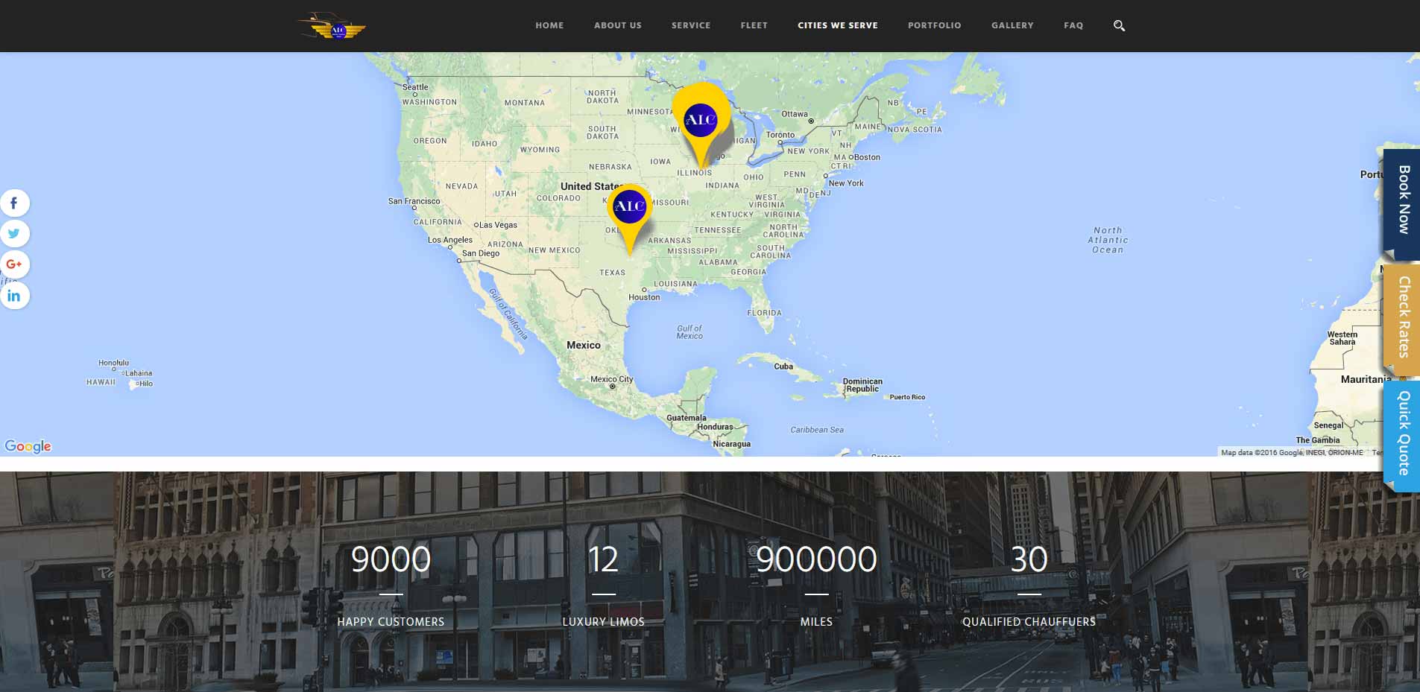Go to the Home menu item
Image resolution: width=1420 pixels, height=692 pixels.
tap(549, 25)
